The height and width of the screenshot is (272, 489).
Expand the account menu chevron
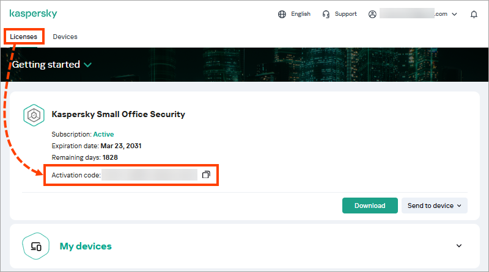tap(454, 15)
